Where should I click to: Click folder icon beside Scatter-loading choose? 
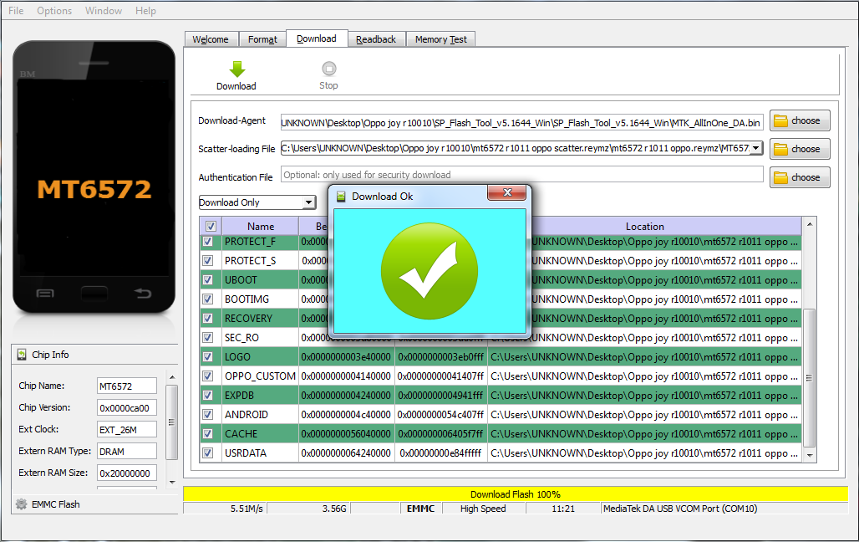(780, 149)
